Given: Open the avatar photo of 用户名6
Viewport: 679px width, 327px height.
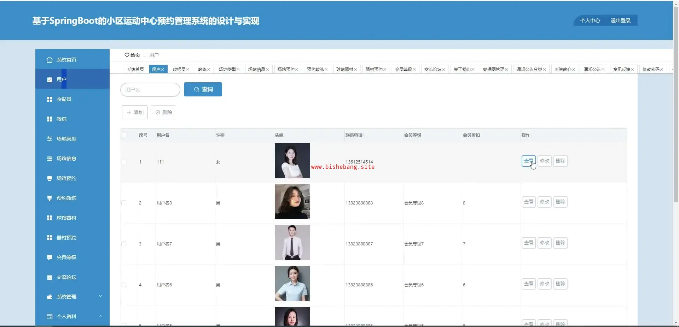Looking at the screenshot, I should tap(292, 284).
